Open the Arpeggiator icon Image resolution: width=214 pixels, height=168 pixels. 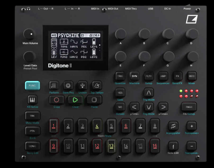[173, 126]
